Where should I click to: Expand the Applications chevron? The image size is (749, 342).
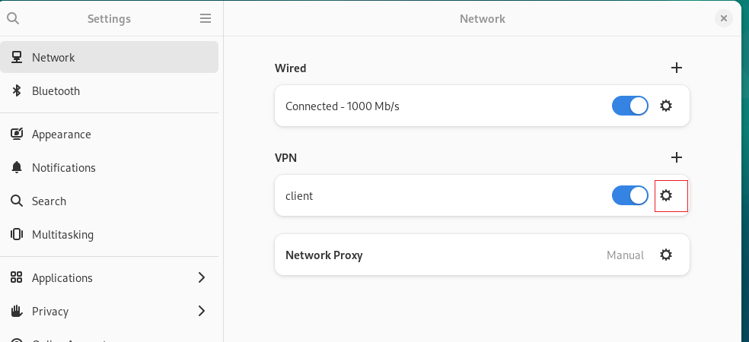point(202,277)
